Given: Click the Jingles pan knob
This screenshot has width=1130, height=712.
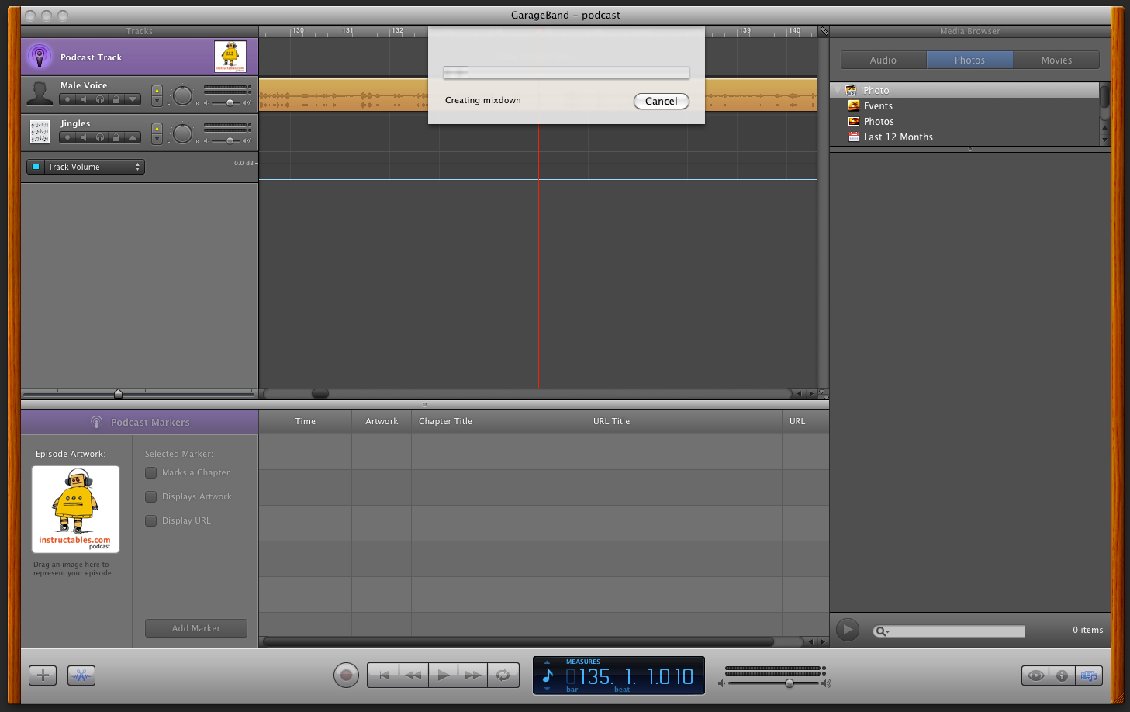Looking at the screenshot, I should tap(182, 133).
